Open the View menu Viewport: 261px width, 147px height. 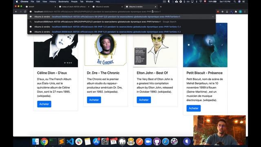(x=44, y=2)
